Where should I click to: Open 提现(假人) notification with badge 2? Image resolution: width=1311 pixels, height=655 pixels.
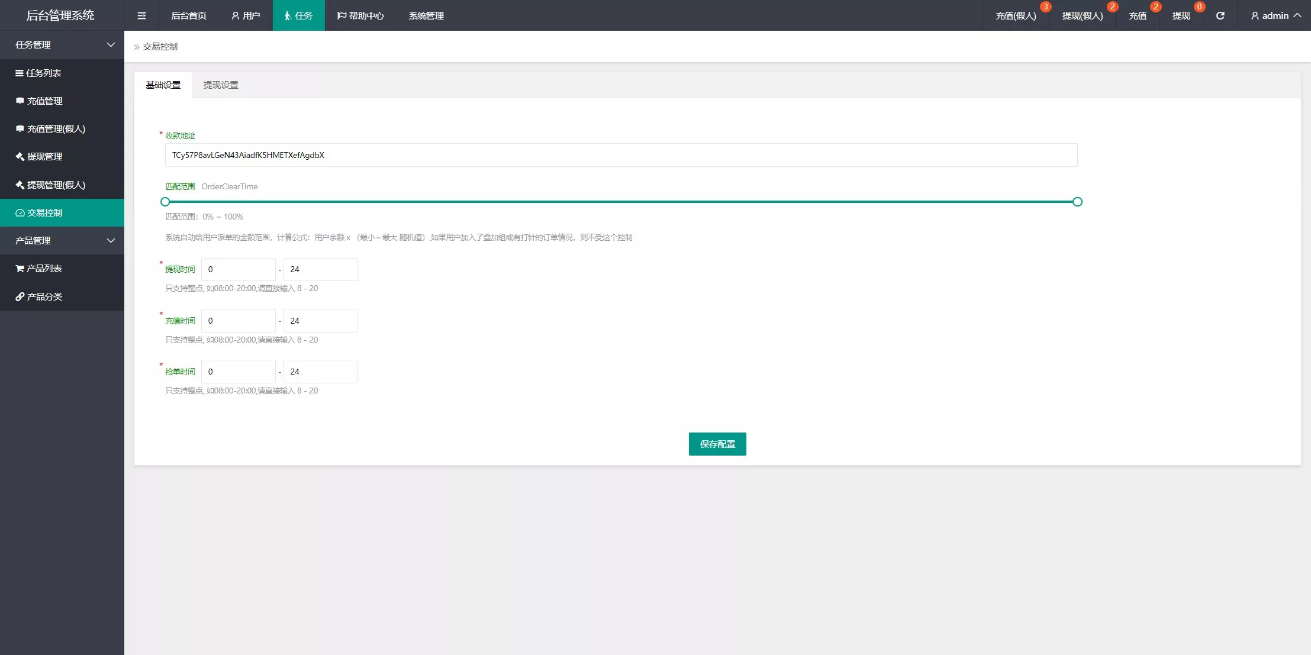[1082, 15]
